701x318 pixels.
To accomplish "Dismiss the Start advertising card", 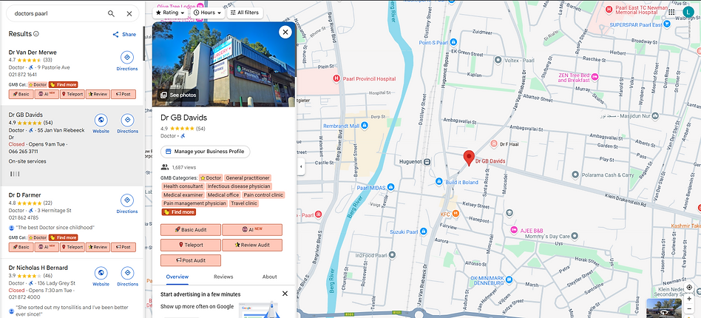I will click(285, 294).
